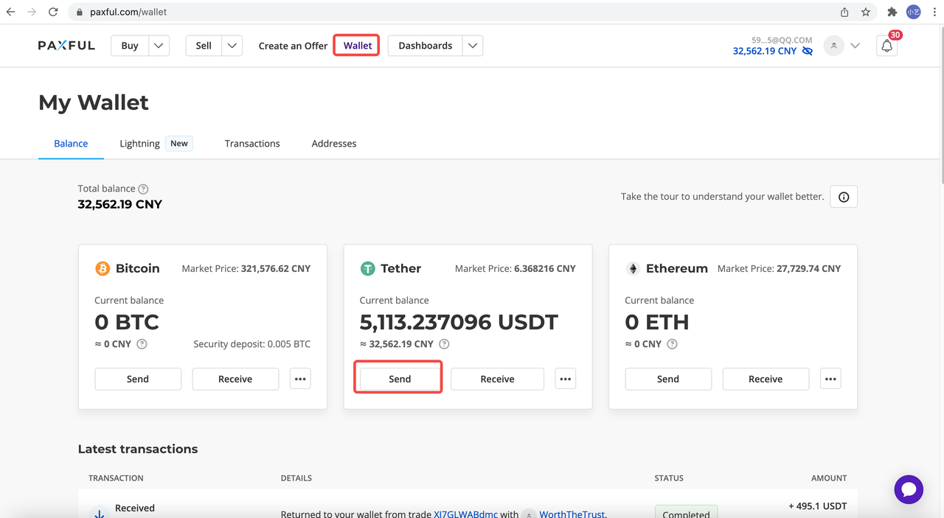Viewport: 944px width, 518px height.
Task: Click Receive on the Bitcoin card
Action: [x=235, y=379]
